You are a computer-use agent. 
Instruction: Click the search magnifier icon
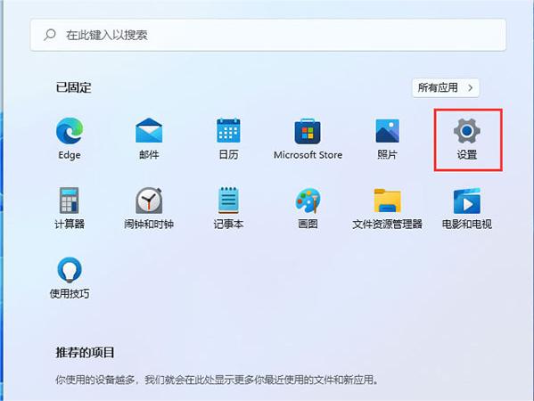50,35
